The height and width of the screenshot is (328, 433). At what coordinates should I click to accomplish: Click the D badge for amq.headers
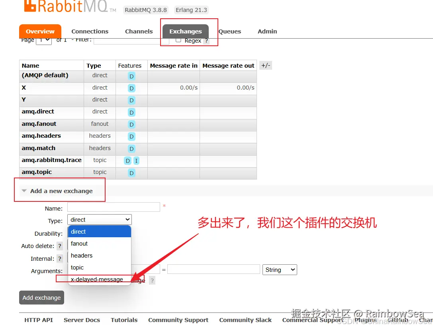(131, 137)
